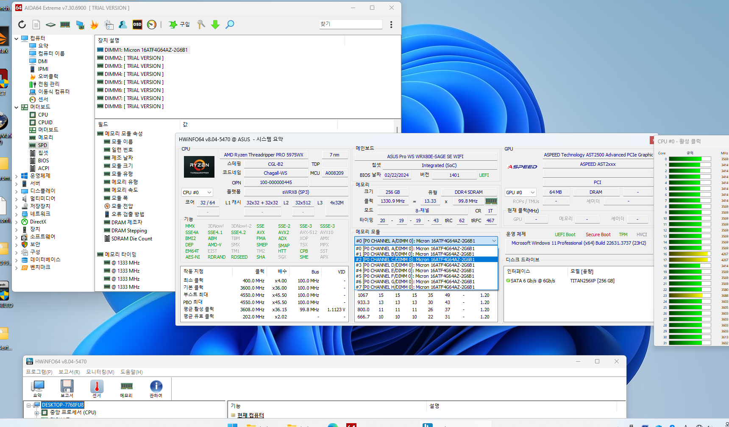Viewport: 729px width, 427px height.
Task: Select #5 CHANNEL F/DIMM 0 in module list
Action: click(426, 276)
